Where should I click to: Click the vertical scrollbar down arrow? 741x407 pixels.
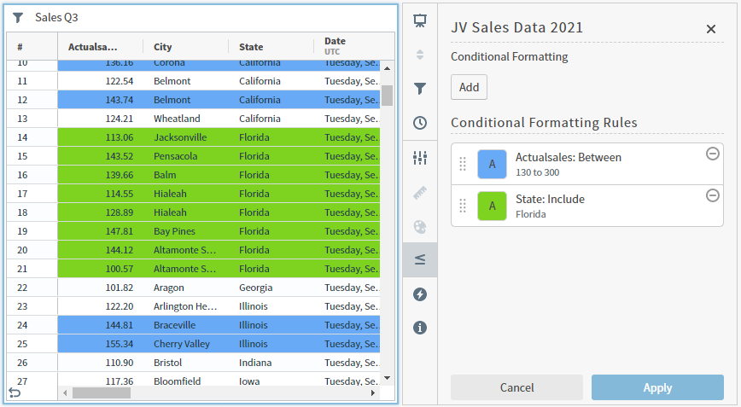point(387,378)
